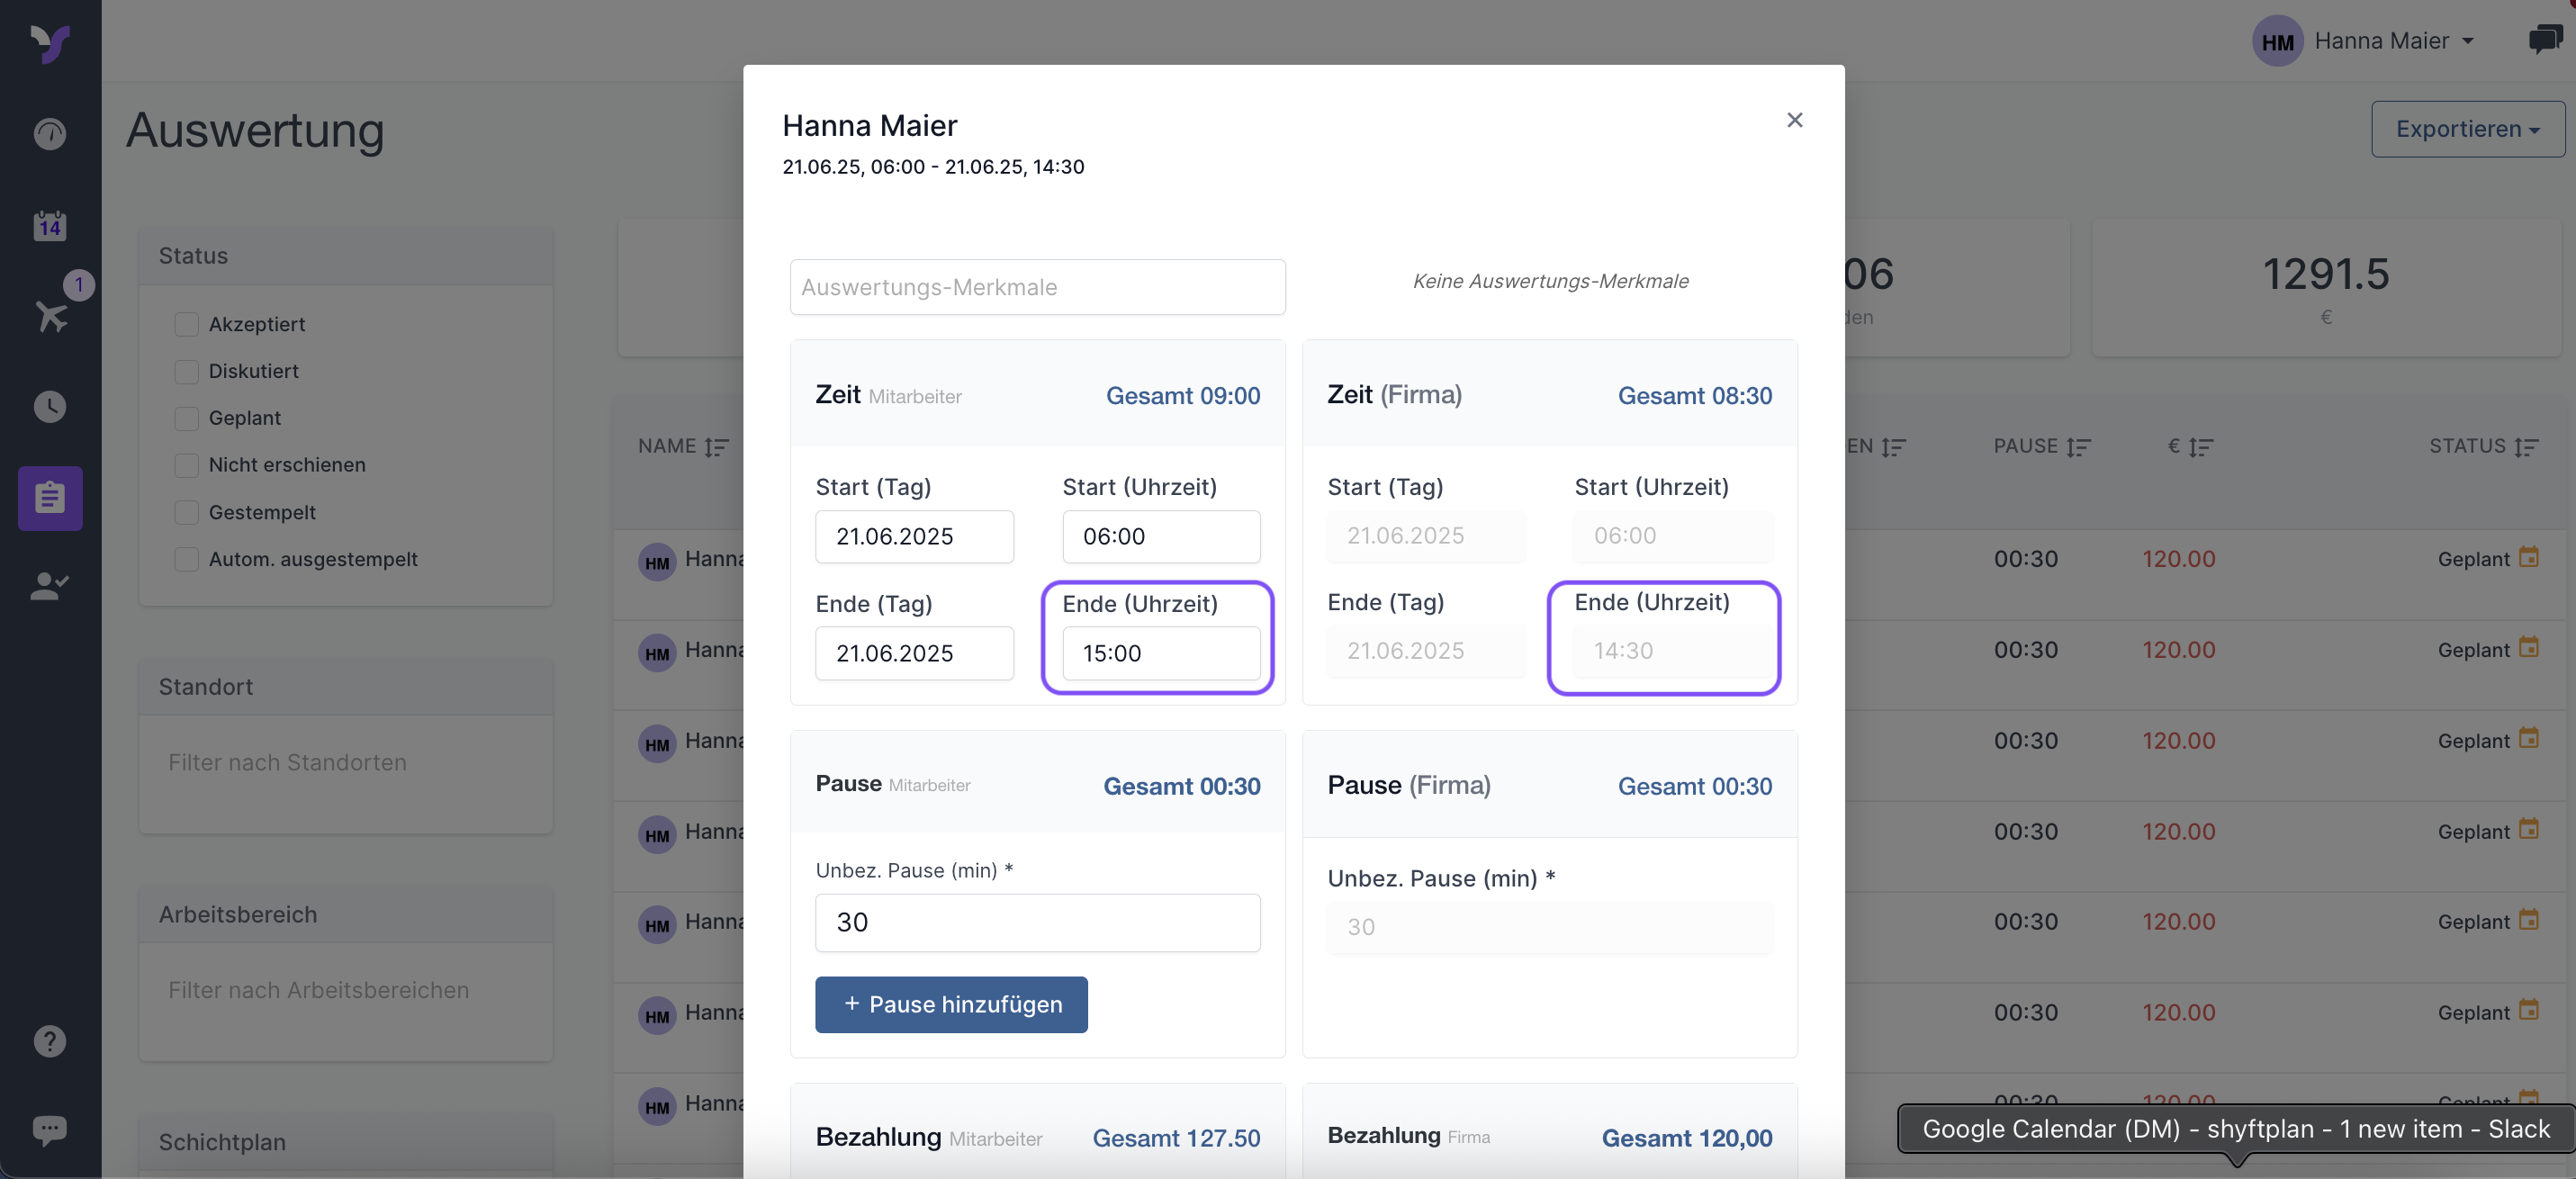Edit Mitarbeiter Ende (Uhrzeit) 15:00 field
This screenshot has width=2576, height=1179.
pyautogui.click(x=1161, y=653)
